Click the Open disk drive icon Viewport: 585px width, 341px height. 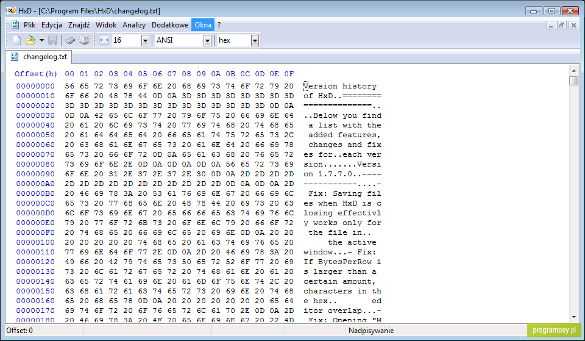click(x=84, y=40)
